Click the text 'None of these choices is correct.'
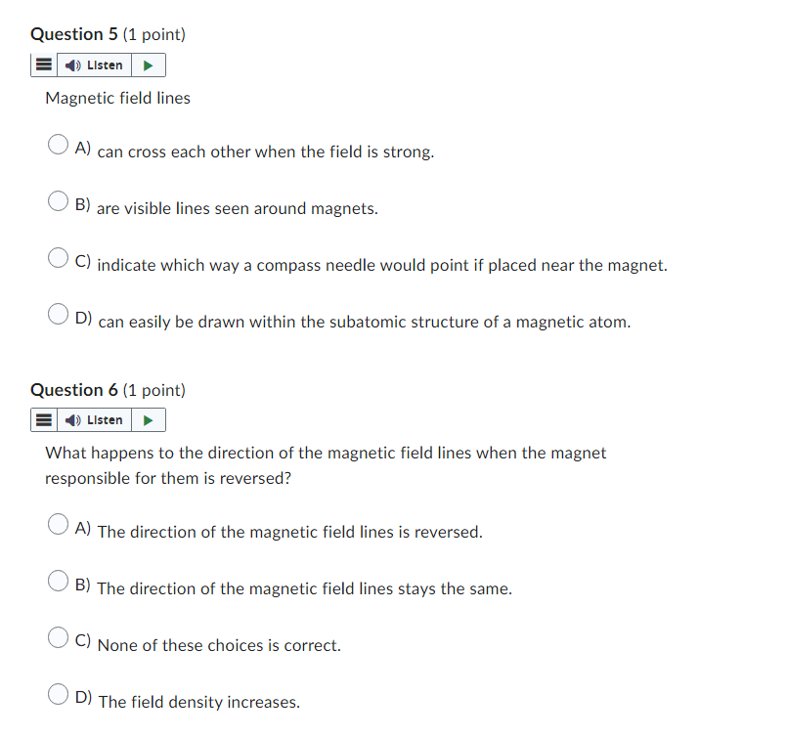This screenshot has height=738, width=787. pos(217,645)
